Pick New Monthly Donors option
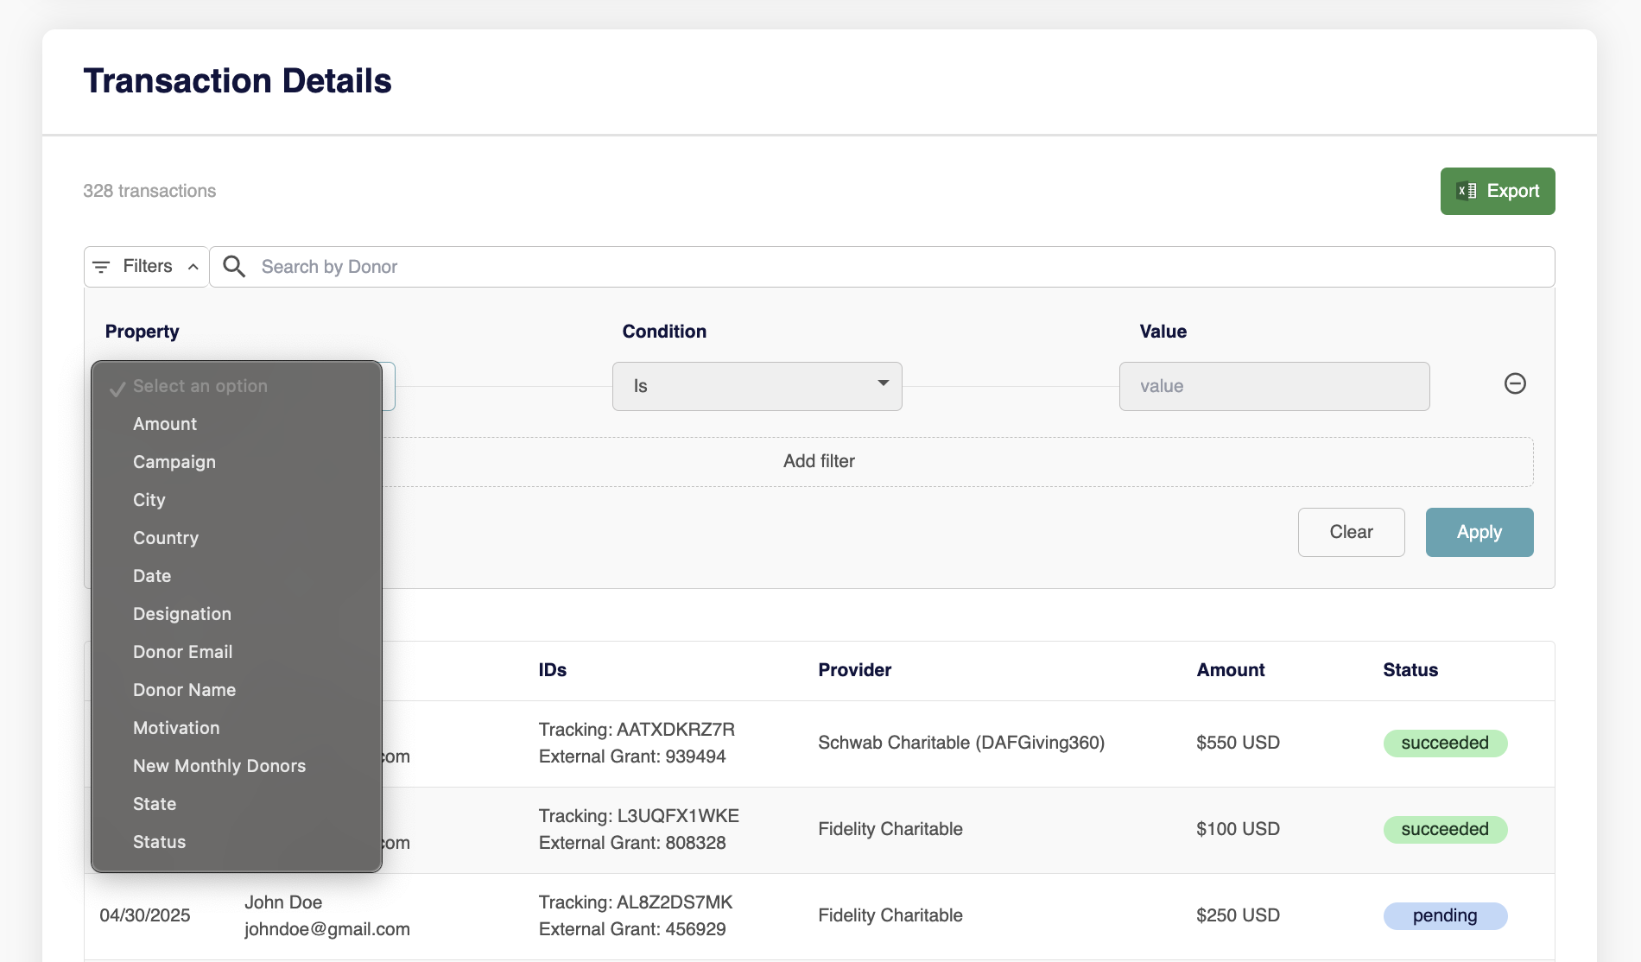Screen dimensions: 1641x962 tap(219, 766)
